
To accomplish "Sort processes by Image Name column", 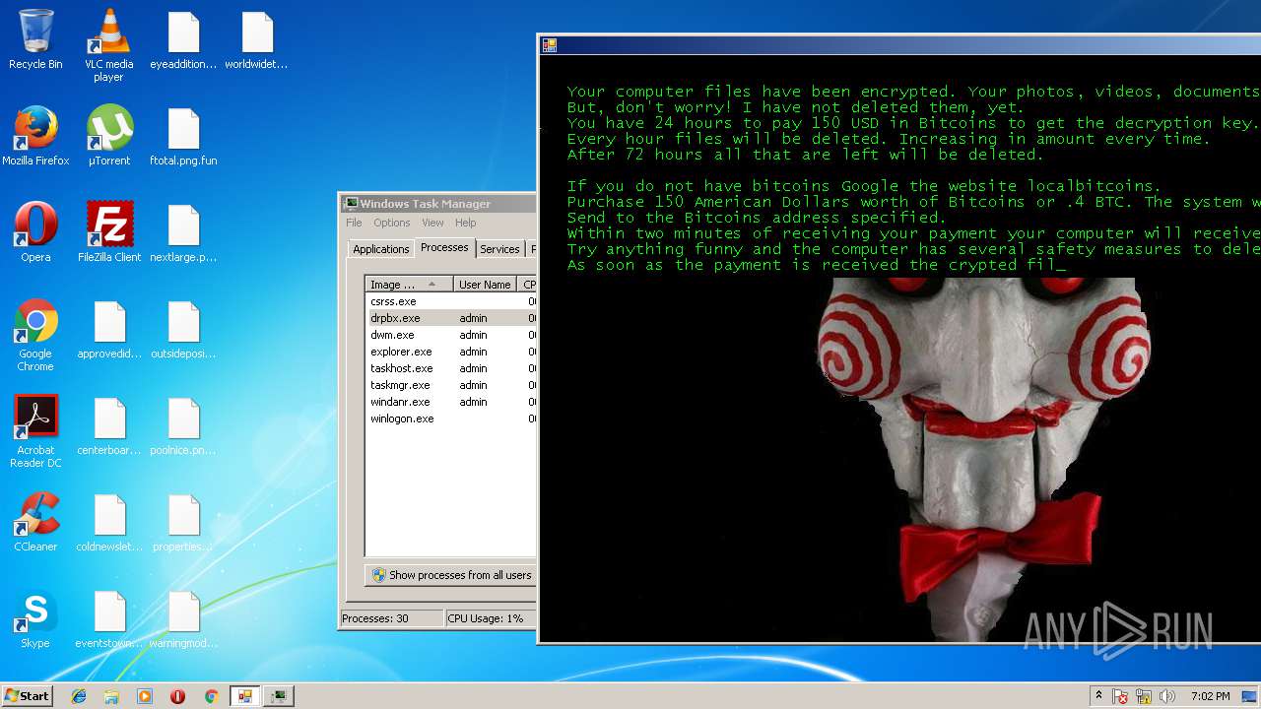I will click(410, 285).
